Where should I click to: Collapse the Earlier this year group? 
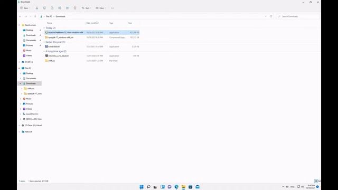point(44,42)
